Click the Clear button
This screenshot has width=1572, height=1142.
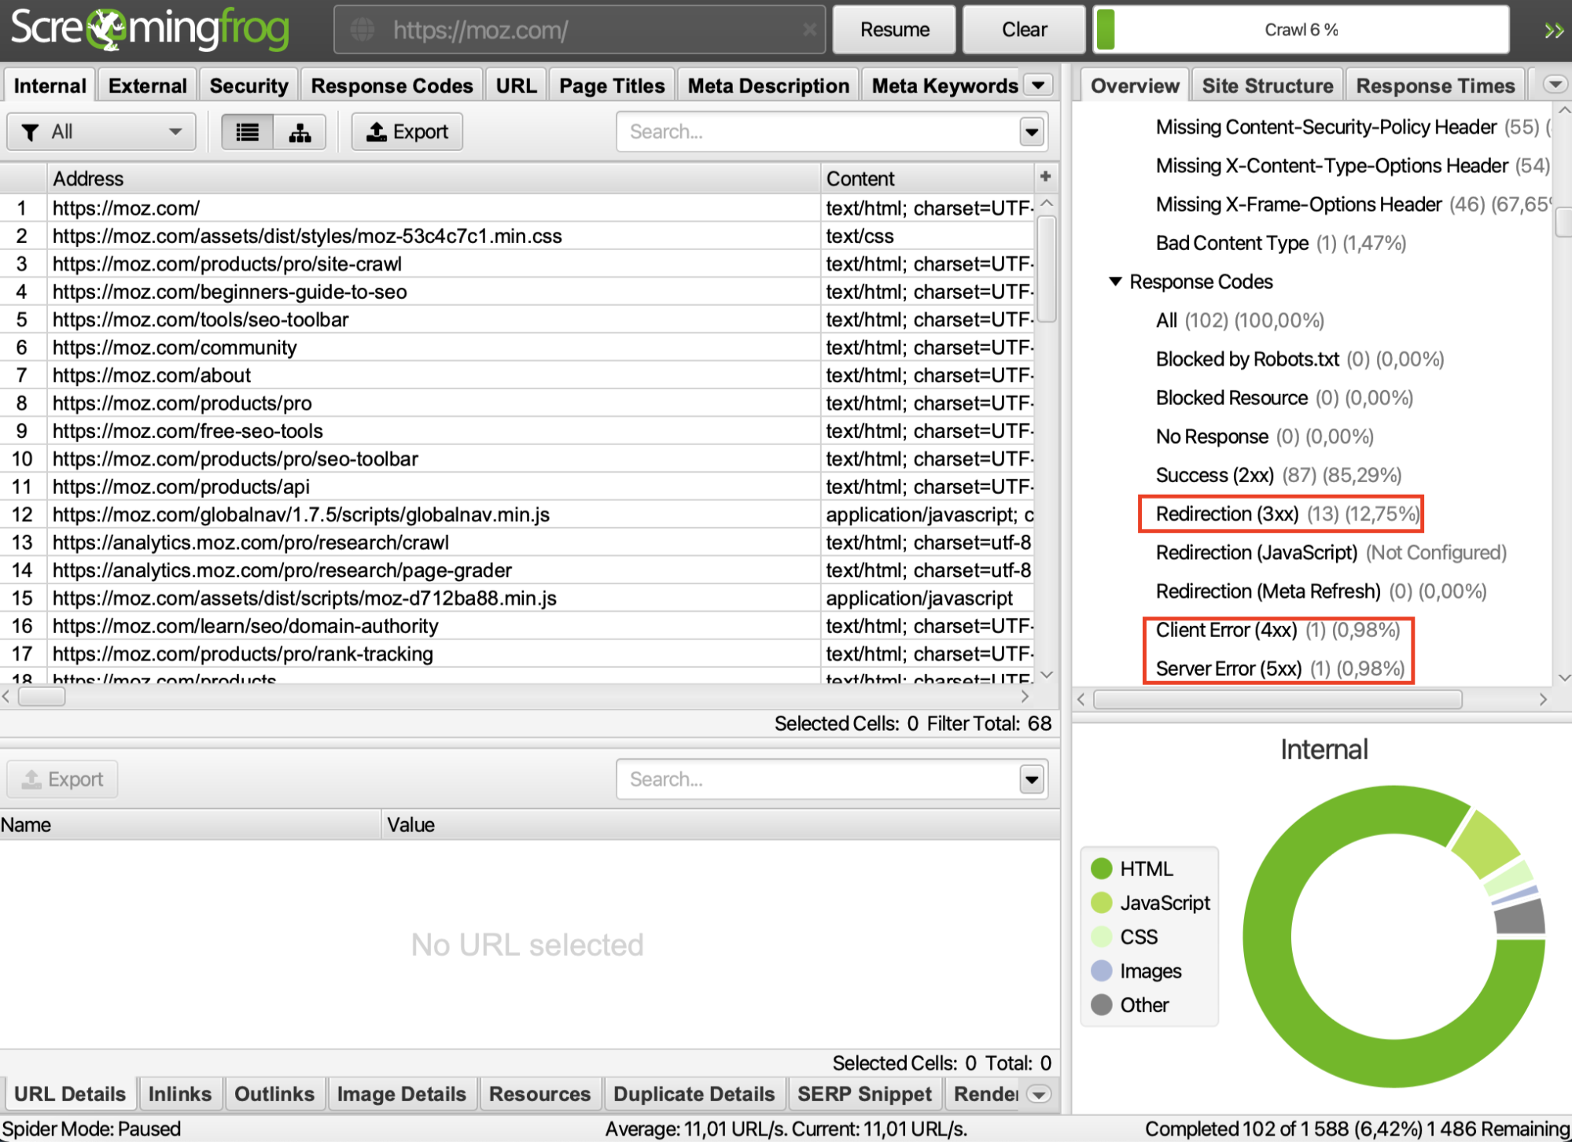click(1024, 30)
